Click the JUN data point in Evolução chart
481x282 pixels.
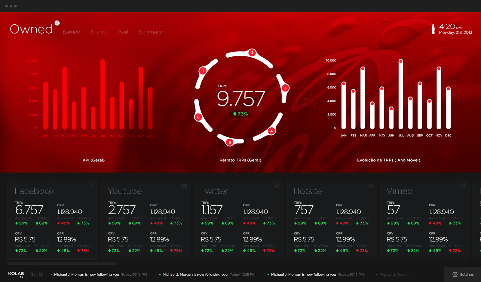tap(391, 109)
